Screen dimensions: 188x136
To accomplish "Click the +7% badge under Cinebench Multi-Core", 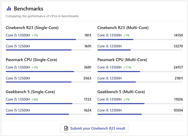I will (x=126, y=35).
